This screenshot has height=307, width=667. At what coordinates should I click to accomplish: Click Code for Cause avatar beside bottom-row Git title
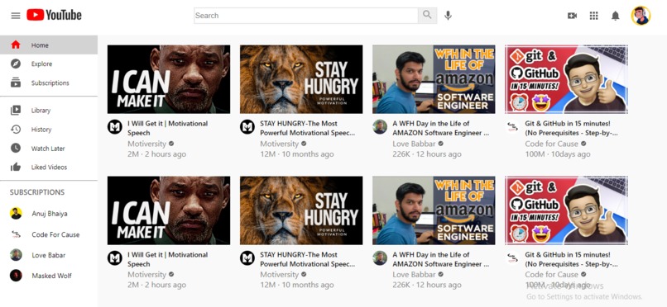512,257
